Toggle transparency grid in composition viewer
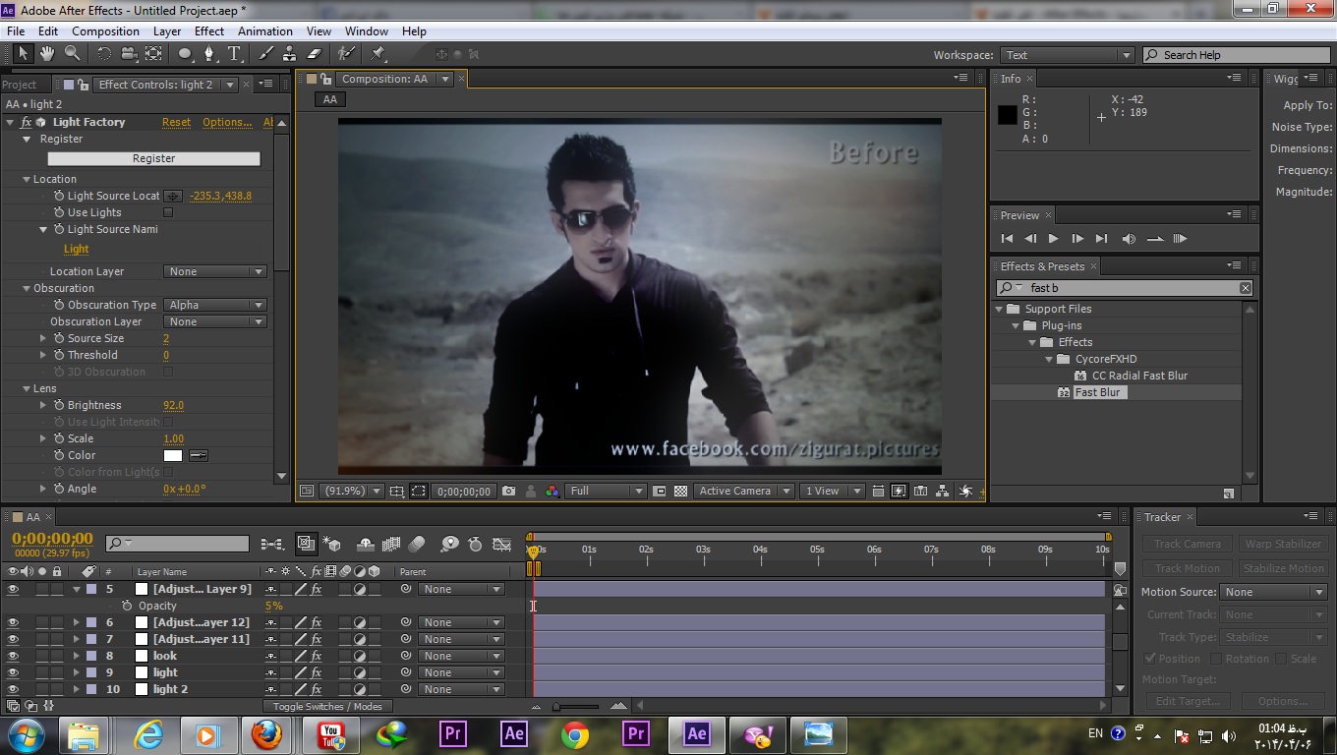The width and height of the screenshot is (1337, 755). 680,491
